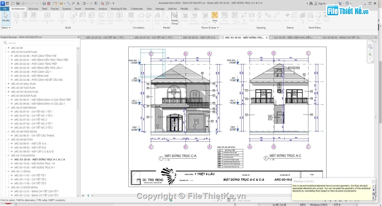This screenshot has width=382, height=206.
Task: Collapse the ARC-03-06 DOOR PLAN node
Action: (x=8, y=96)
